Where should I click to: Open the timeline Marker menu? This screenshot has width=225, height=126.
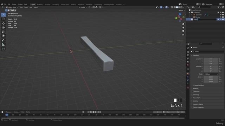click(28, 112)
